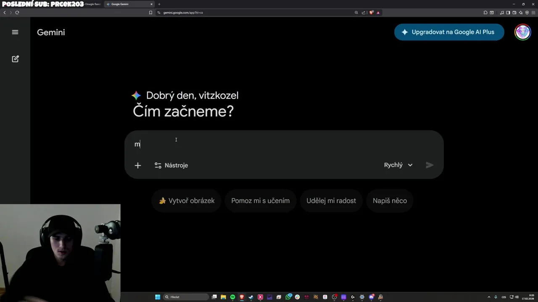Open Brave Rewards triangle icon
Screen dimensions: 538x302
point(378,13)
